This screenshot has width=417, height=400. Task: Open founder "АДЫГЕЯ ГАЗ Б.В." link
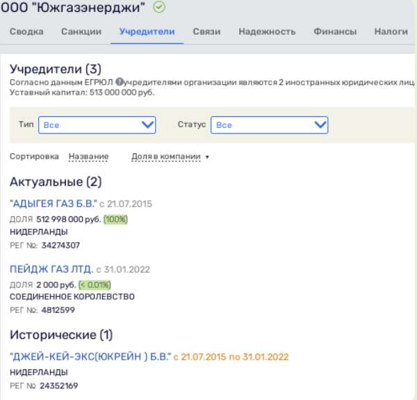pos(54,204)
